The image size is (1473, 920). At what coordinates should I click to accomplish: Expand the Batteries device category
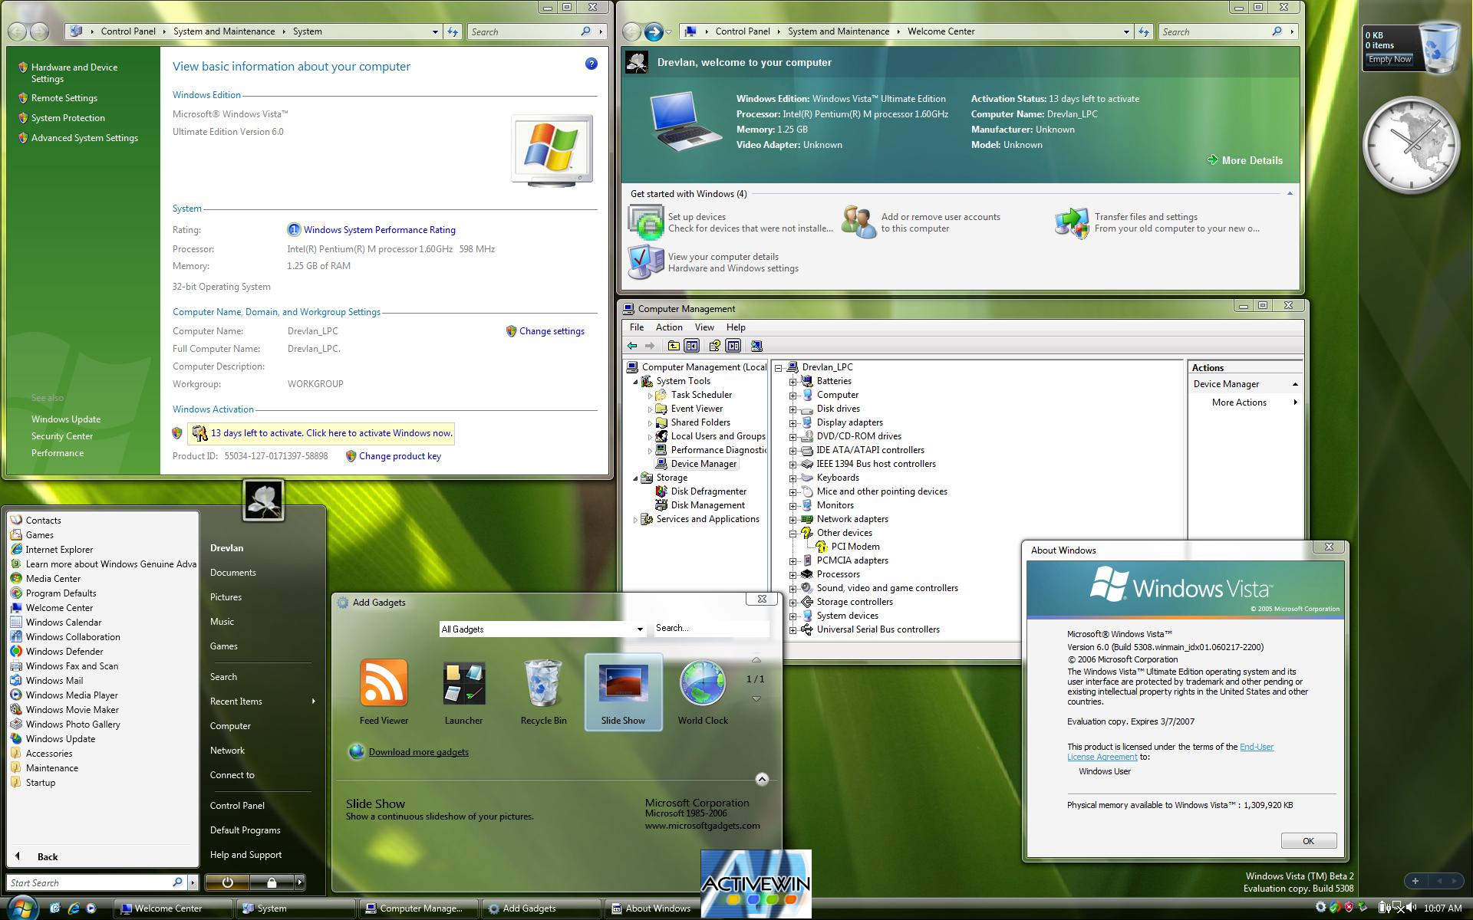click(x=793, y=381)
